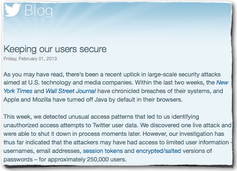Click the phrase As you may have read

click(x=34, y=75)
